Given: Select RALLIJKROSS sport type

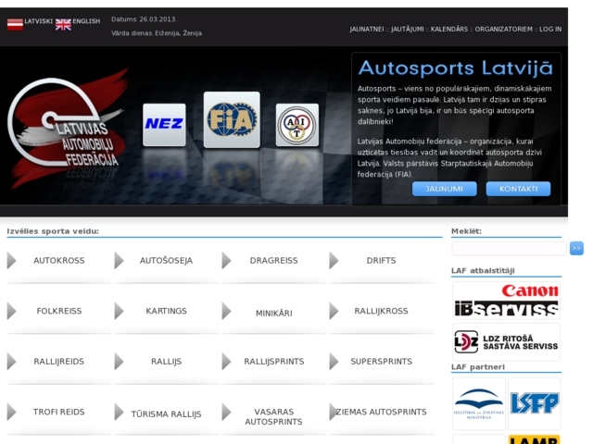Looking at the screenshot, I should [x=381, y=311].
